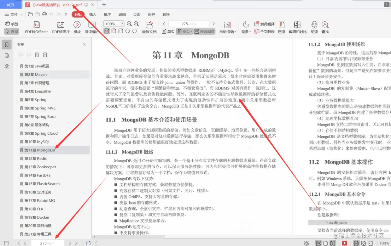Start 朗读 read aloud
This screenshot has width=391, height=246.
(x=314, y=28)
